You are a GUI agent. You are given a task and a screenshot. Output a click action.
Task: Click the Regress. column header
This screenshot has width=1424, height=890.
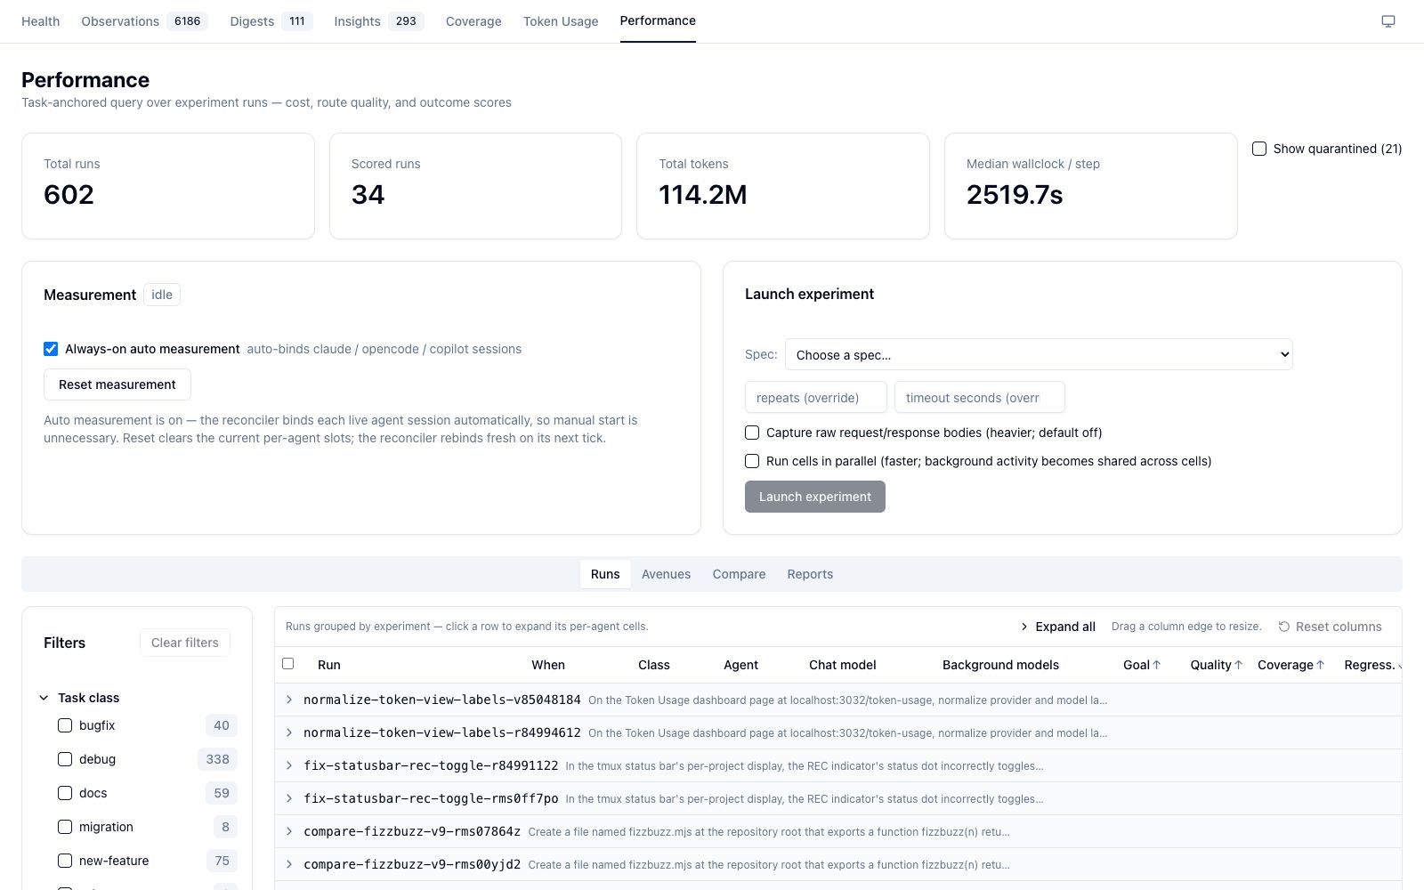pyautogui.click(x=1370, y=665)
